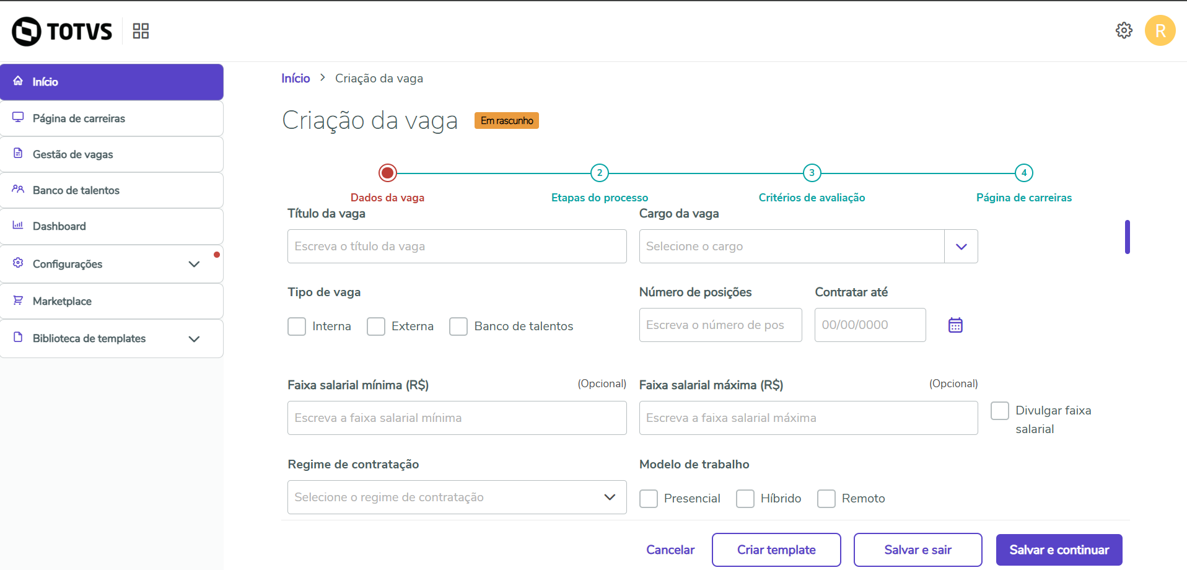Expand the Configurações sidebar menu
This screenshot has height=570, width=1187.
[x=194, y=264]
